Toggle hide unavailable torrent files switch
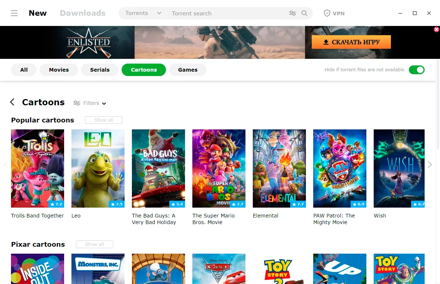Screen dimensions: 440x284 417,69
